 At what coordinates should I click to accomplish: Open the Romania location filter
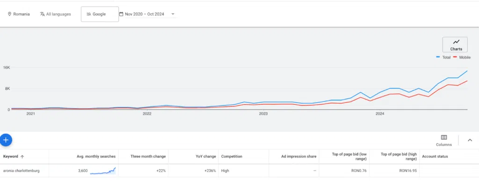point(19,14)
